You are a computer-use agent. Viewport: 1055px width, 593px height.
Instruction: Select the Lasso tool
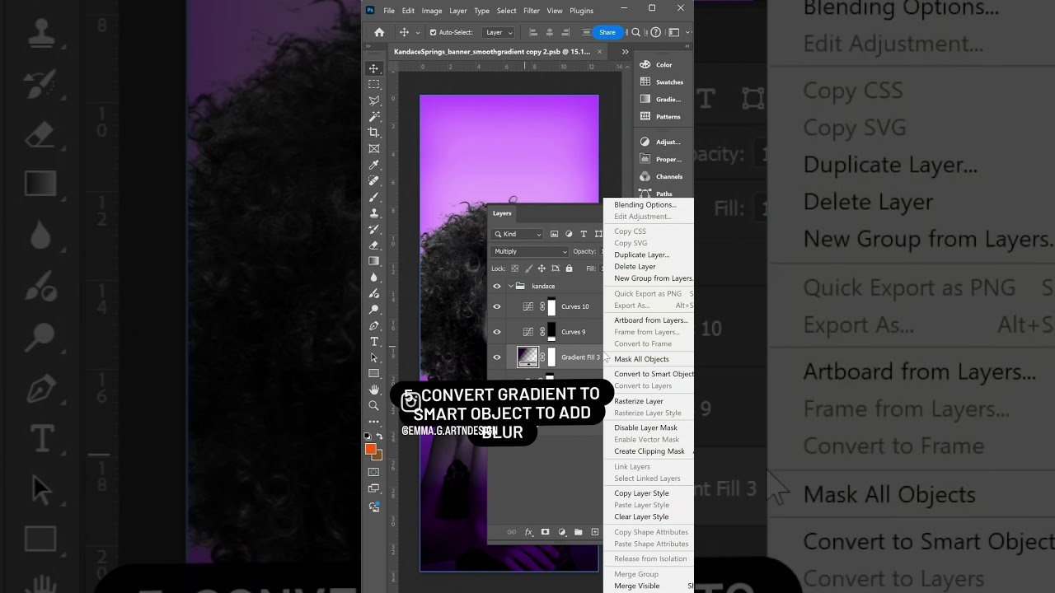tap(374, 100)
